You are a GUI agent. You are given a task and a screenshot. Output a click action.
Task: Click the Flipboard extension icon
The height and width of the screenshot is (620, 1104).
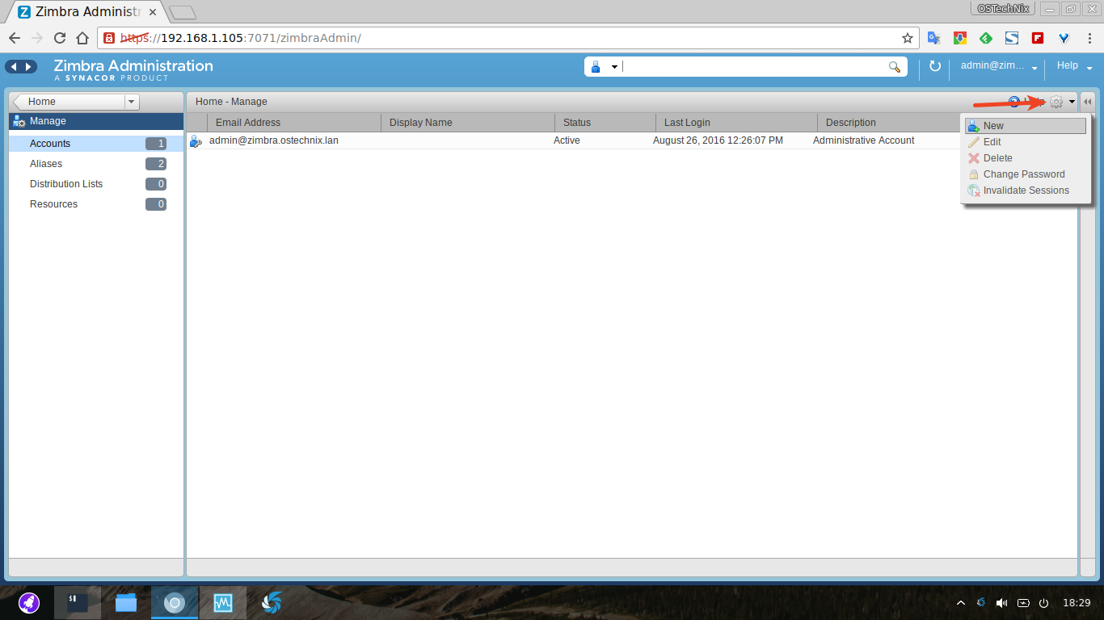coord(1038,38)
